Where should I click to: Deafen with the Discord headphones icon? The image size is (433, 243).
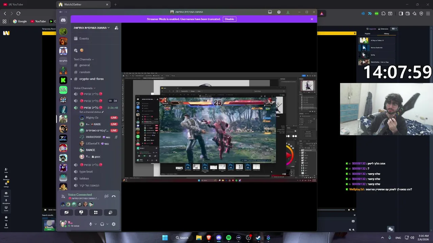(x=102, y=224)
